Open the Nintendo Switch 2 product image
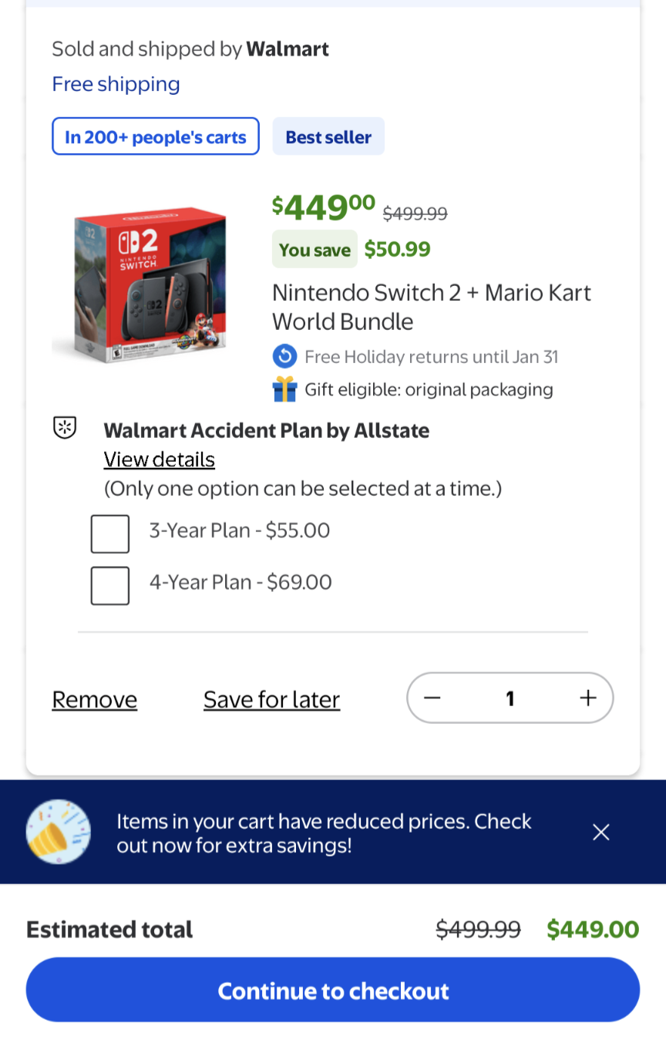The width and height of the screenshot is (666, 1043). 140,283
